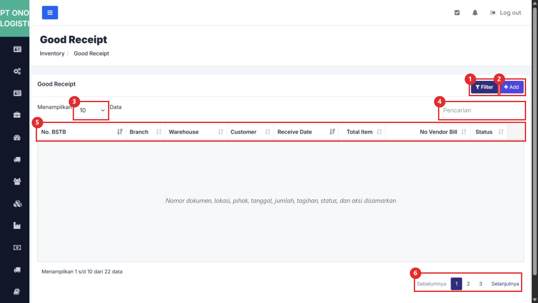Open the factory industry sidebar icon

tap(17, 226)
